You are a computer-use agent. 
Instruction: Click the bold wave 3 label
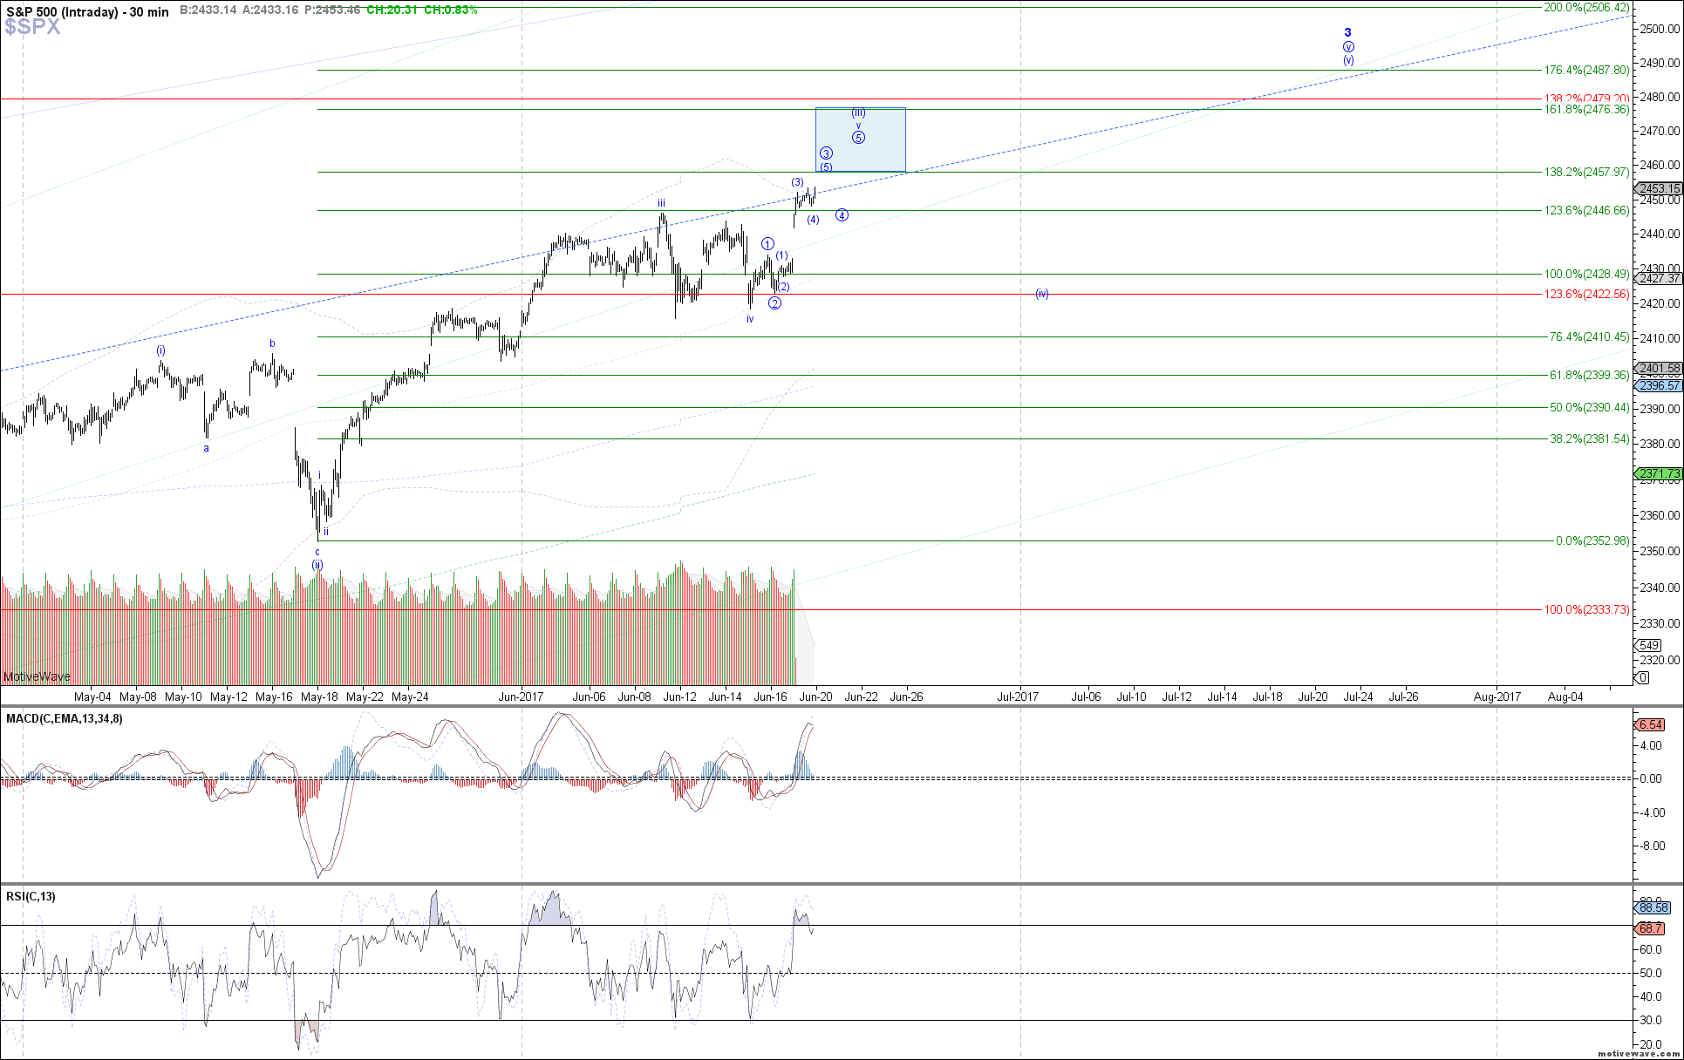(x=1347, y=32)
